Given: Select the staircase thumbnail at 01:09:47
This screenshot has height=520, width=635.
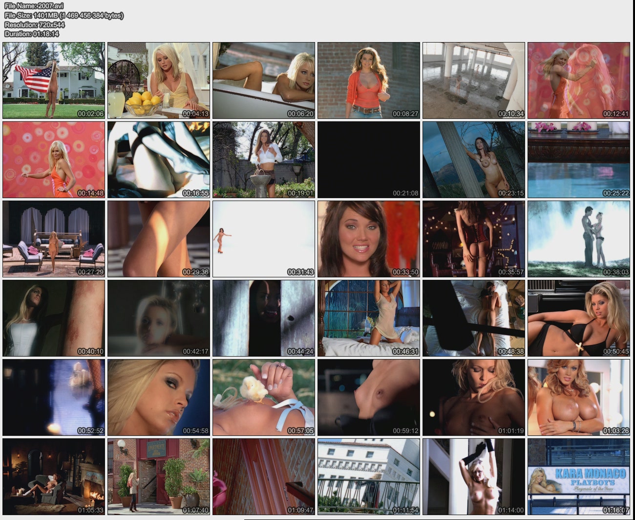Looking at the screenshot, I should 264,476.
